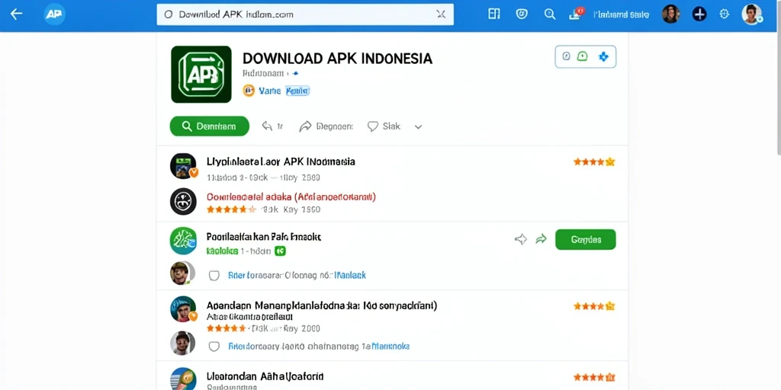Screen dimensions: 781x390
Task: Open the first result titled APK Inodmasia
Action: click(281, 161)
